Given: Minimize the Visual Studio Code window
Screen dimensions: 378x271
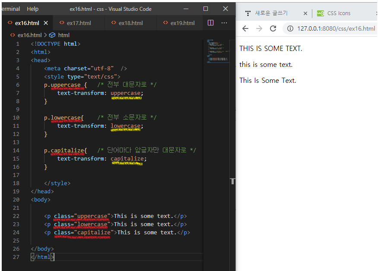Looking at the screenshot, I should pos(186,9).
